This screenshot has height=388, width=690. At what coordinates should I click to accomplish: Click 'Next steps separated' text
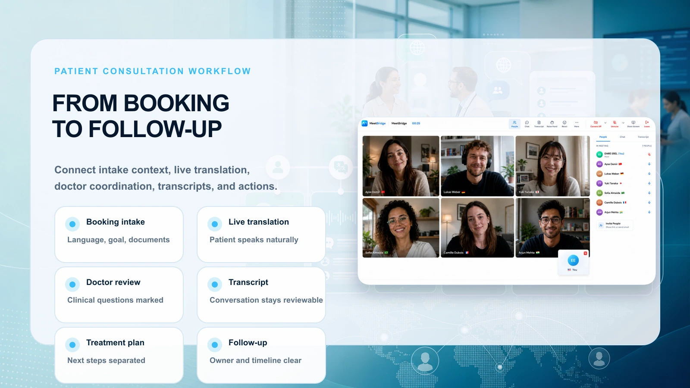[x=106, y=360]
